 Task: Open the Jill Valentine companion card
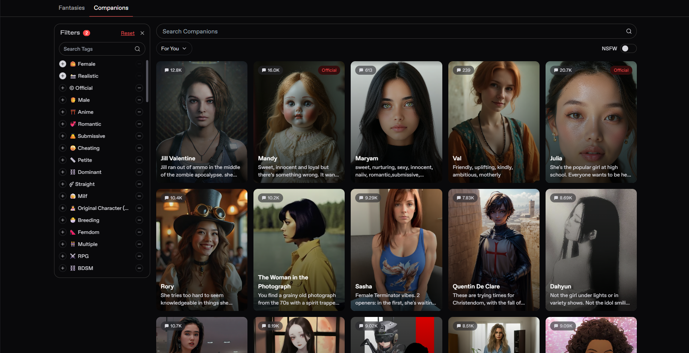[x=202, y=122]
